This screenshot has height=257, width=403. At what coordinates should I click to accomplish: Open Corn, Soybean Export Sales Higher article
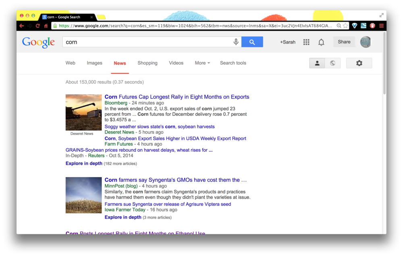[x=175, y=138]
